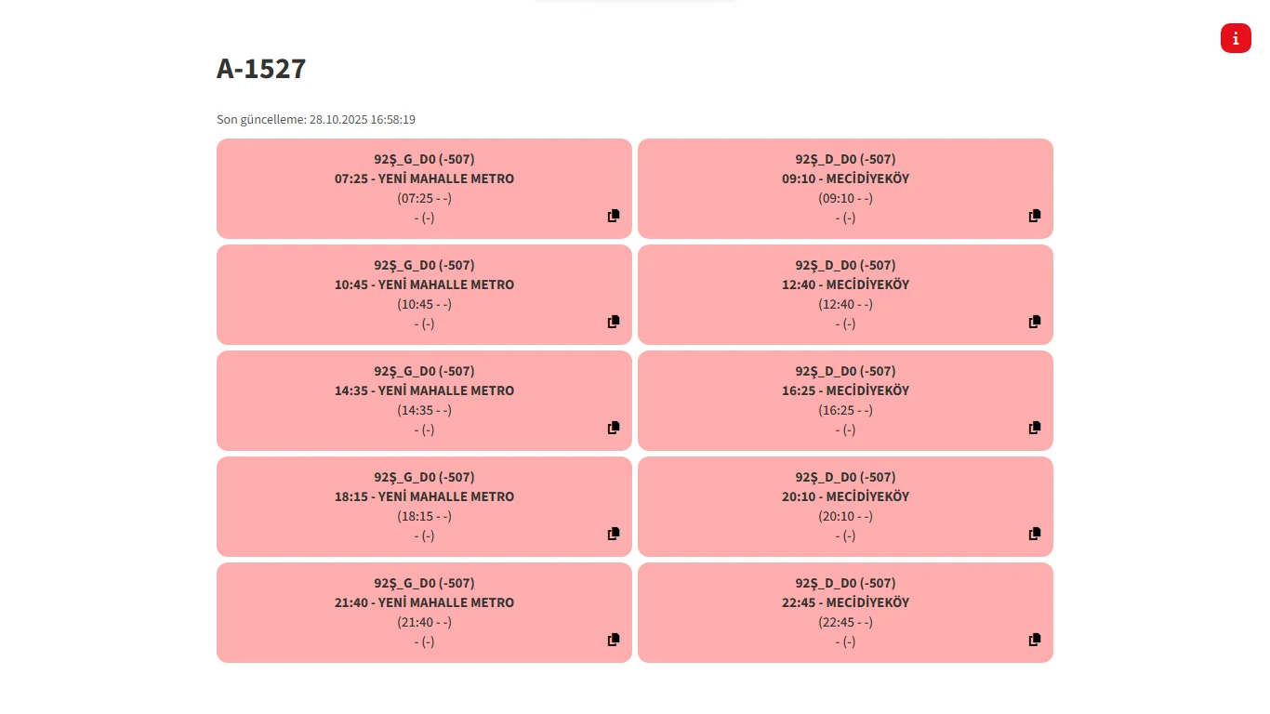This screenshot has width=1270, height=714.
Task: Copy the 10:45 Yeni Mahalle Metro trip
Action: click(614, 322)
